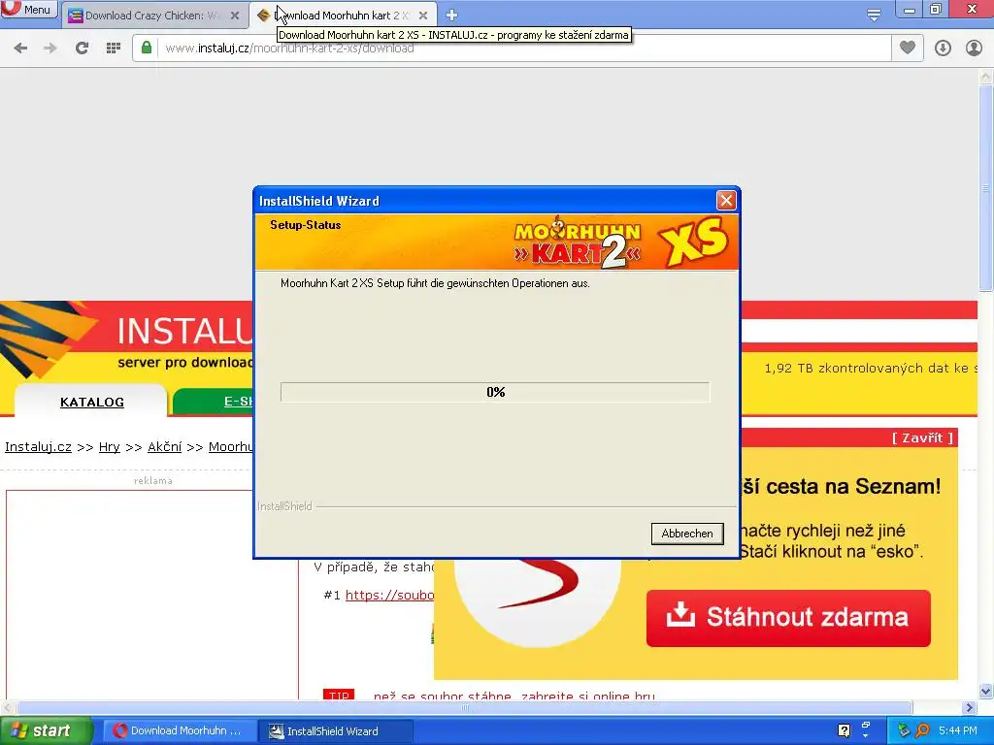Click the red Stáhnout zdarma button

tap(788, 618)
